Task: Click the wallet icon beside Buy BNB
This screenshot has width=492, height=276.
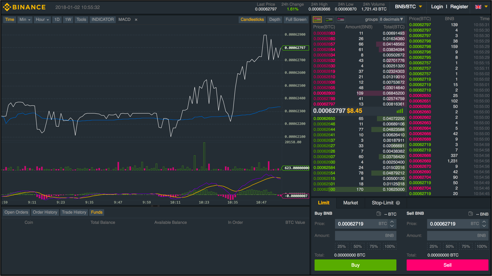Action: coord(379,214)
